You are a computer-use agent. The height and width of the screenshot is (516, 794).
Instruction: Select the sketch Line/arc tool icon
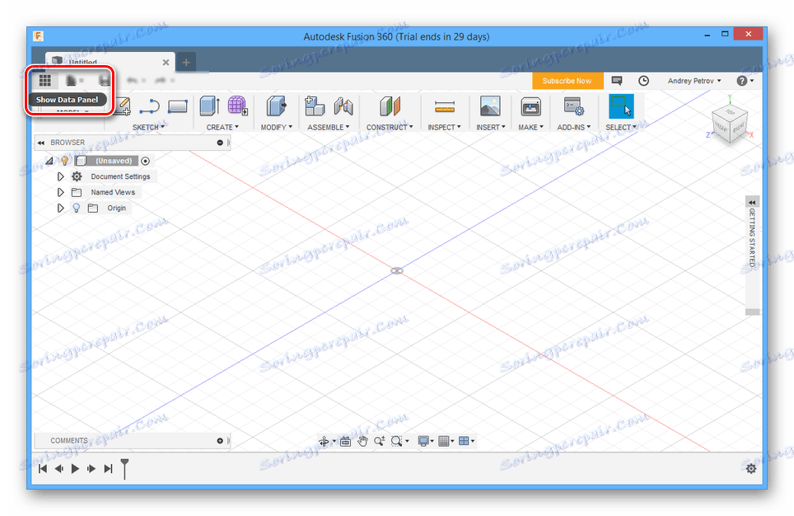tap(149, 106)
